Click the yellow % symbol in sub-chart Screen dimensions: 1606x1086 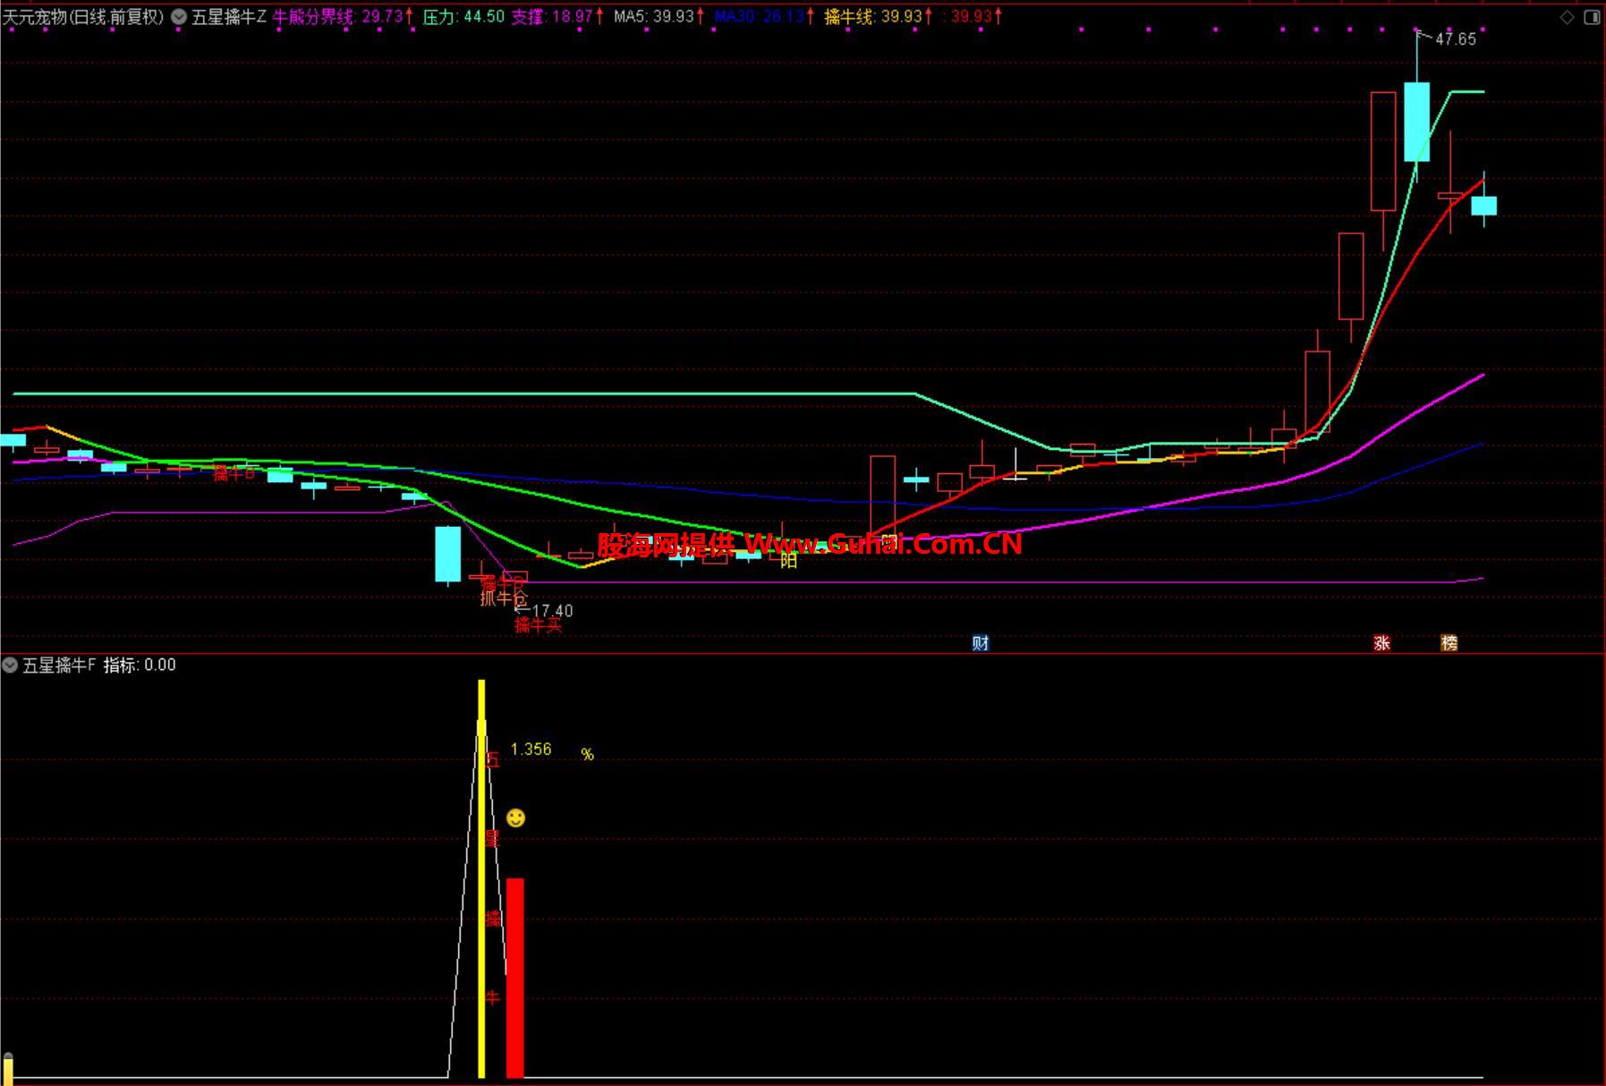[587, 754]
